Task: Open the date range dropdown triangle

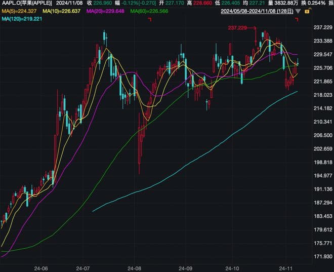Action: tap(298, 11)
